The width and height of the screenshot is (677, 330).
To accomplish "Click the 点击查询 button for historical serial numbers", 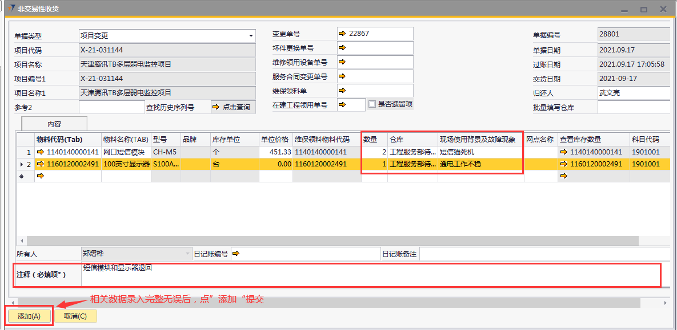I will coord(233,107).
